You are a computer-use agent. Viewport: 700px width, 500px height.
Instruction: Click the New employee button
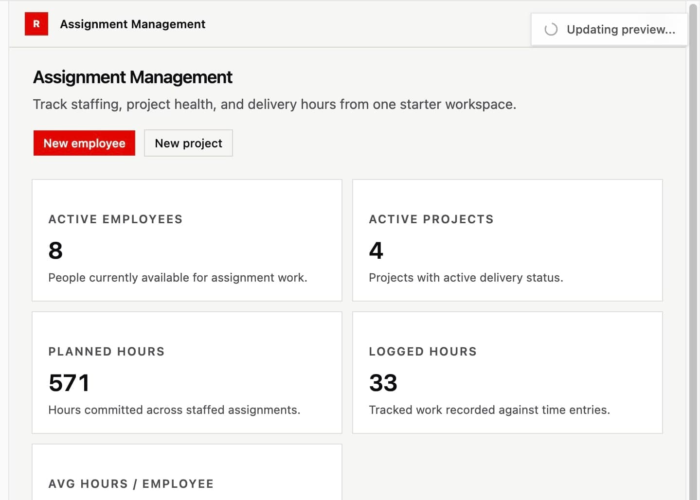[x=84, y=143]
